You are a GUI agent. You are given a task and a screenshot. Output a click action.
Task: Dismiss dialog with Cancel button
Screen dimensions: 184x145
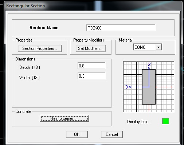click(x=112, y=134)
